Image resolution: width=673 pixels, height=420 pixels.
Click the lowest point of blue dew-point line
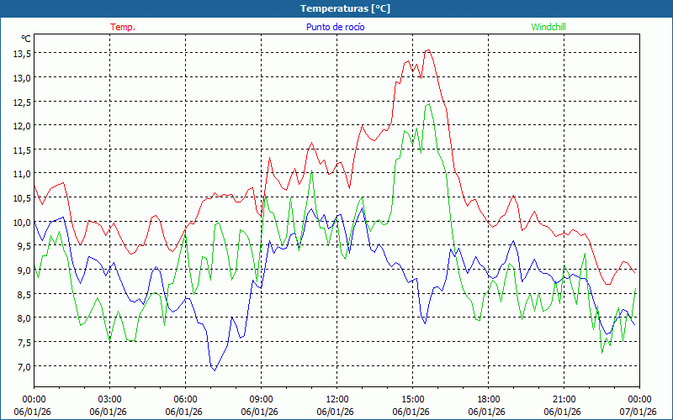214,370
